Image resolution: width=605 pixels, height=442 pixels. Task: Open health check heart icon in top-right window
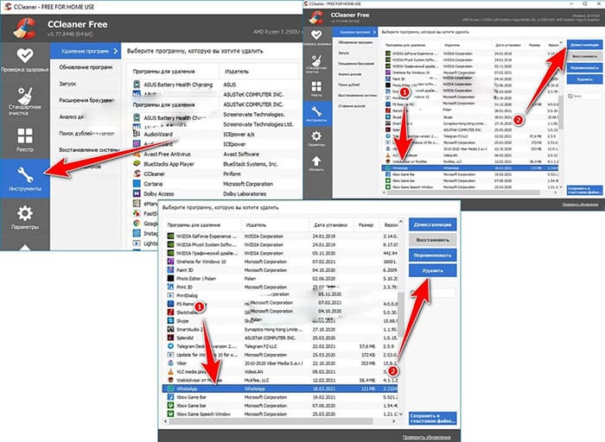click(x=317, y=35)
